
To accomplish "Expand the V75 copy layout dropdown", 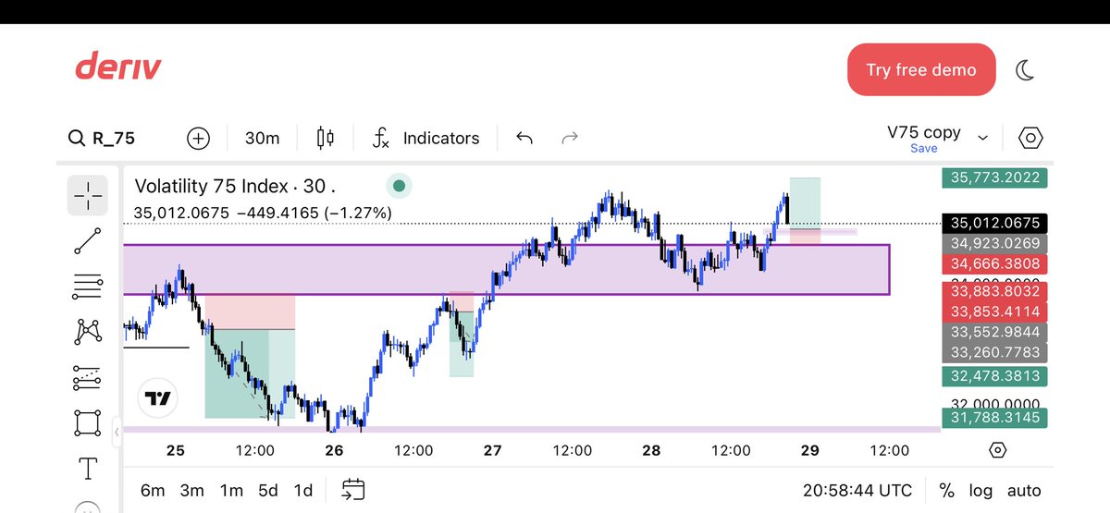I will point(982,139).
